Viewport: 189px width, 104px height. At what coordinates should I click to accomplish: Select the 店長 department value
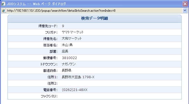(65, 51)
